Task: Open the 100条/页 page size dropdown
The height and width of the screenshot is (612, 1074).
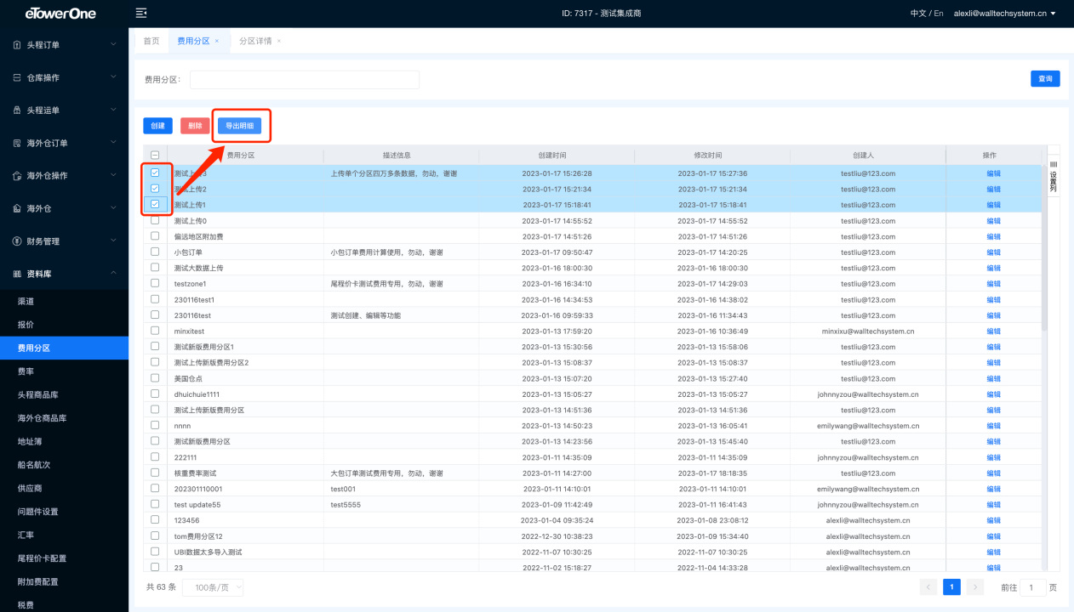Action: pyautogui.click(x=212, y=587)
